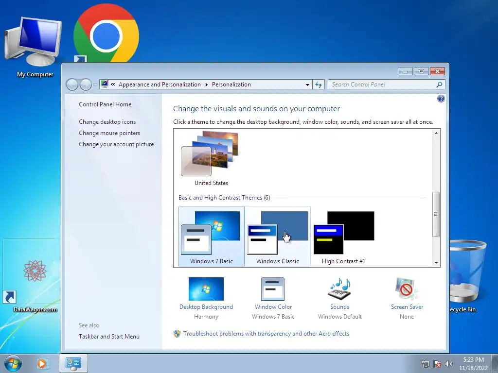Click the taskbar clock showing 5:23 PM

click(x=473, y=363)
